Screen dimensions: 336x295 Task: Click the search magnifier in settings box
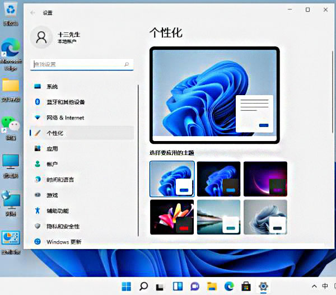(127, 64)
